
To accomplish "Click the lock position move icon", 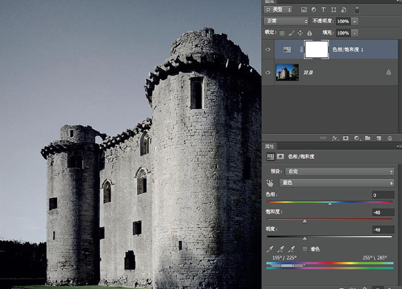I will tap(300, 33).
